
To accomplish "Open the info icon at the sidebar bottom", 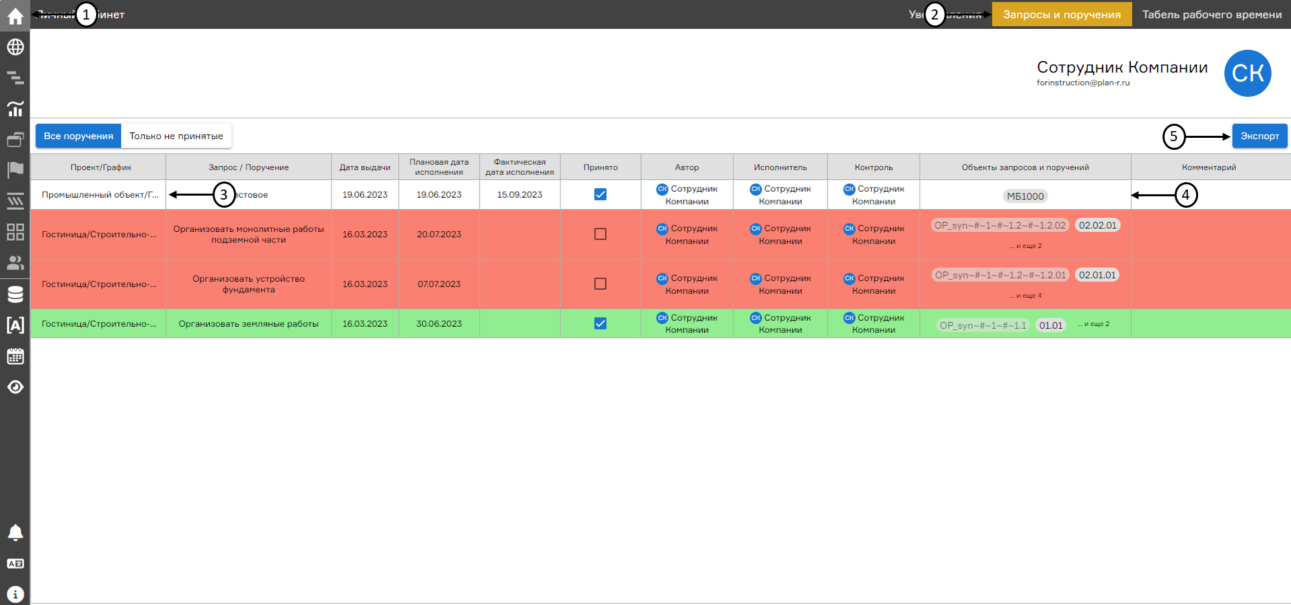I will (15, 594).
